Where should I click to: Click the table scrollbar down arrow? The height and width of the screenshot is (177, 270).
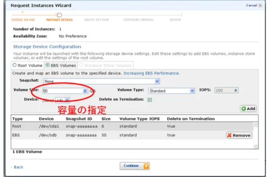pos(256,146)
